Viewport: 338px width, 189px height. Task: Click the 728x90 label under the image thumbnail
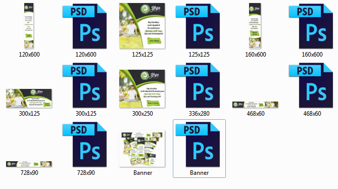[29, 173]
